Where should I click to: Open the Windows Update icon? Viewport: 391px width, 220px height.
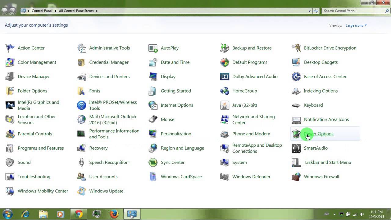[x=82, y=191]
